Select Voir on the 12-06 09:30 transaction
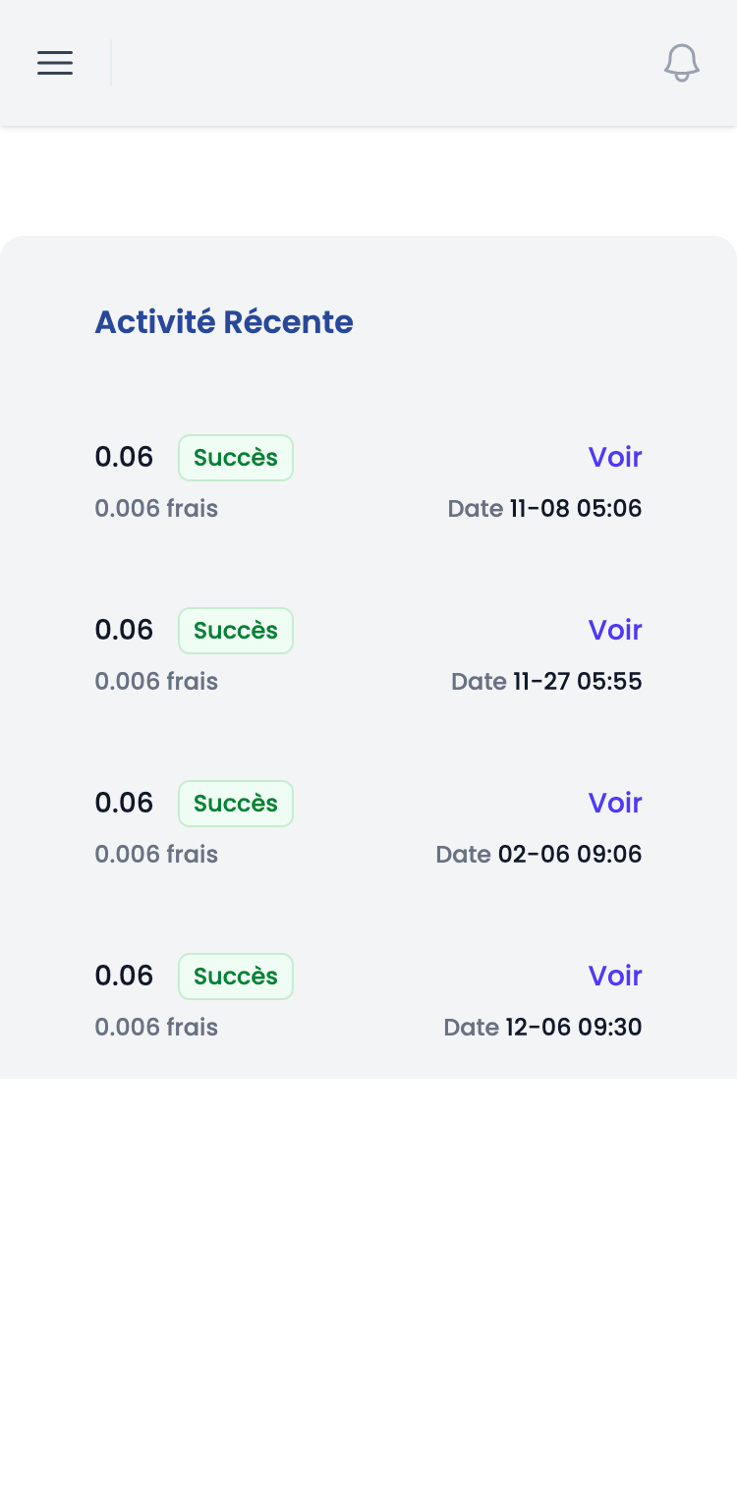 615,976
